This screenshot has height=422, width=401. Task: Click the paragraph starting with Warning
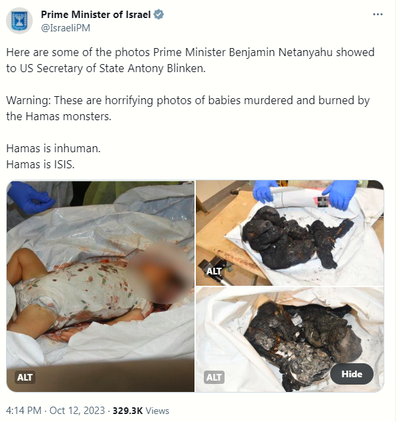click(x=188, y=108)
